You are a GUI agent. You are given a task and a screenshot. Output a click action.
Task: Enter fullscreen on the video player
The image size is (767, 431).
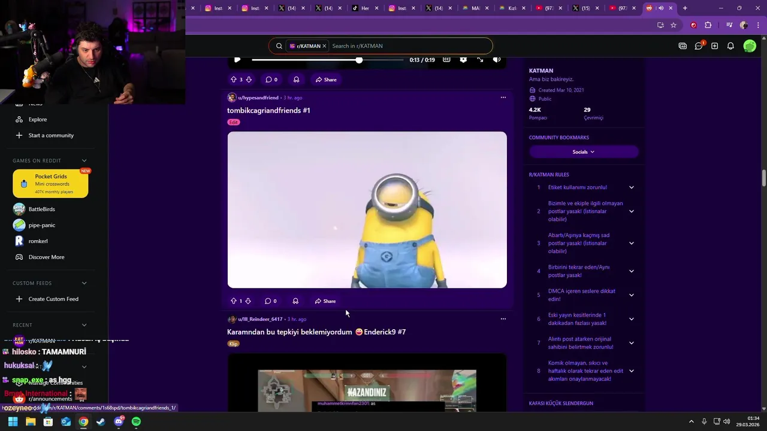pyautogui.click(x=480, y=59)
